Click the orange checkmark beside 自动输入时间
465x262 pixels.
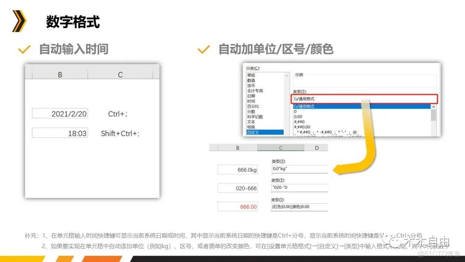click(25, 49)
